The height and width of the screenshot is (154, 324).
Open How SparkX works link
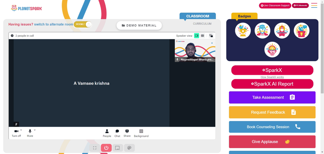tap(272, 77)
